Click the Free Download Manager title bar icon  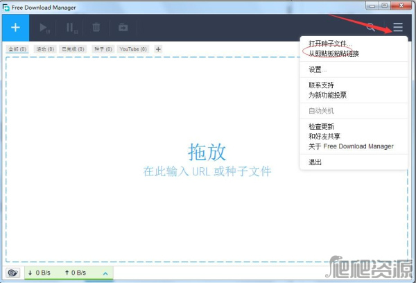pyautogui.click(x=6, y=8)
